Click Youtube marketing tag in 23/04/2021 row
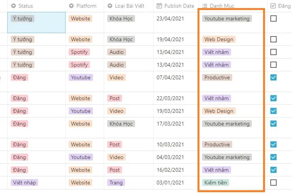Viewport: 292px width, 196px height. tap(227, 18)
